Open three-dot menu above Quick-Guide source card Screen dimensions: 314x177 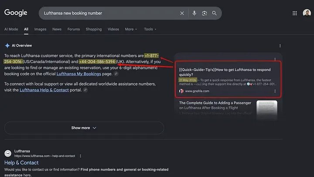[275, 59]
